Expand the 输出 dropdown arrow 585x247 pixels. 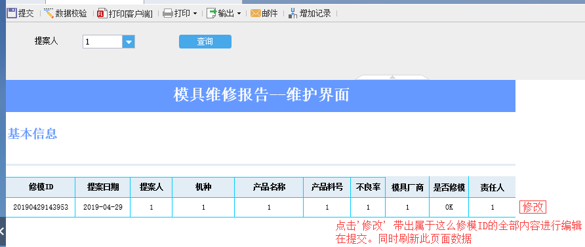[239, 14]
